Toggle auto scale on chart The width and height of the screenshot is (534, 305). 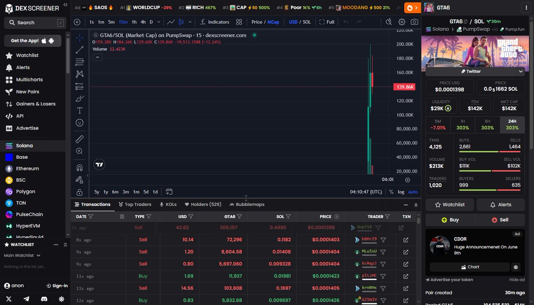(x=413, y=192)
